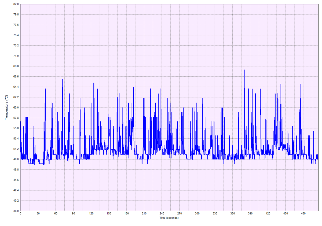Click the 240 seconds tick label
This screenshot has width=322, height=226.
tap(162, 214)
